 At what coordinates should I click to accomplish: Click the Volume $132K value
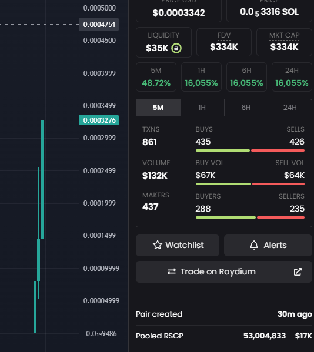tap(155, 176)
